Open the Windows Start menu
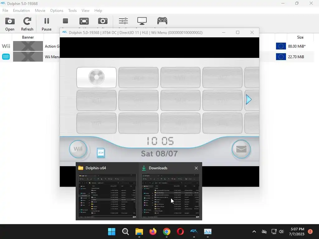319x239 pixels. click(x=112, y=232)
